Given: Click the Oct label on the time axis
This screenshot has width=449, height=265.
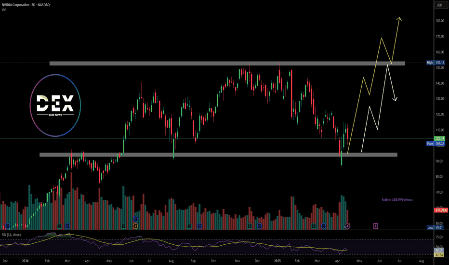Looking at the screenshot, I should pos(213,261).
